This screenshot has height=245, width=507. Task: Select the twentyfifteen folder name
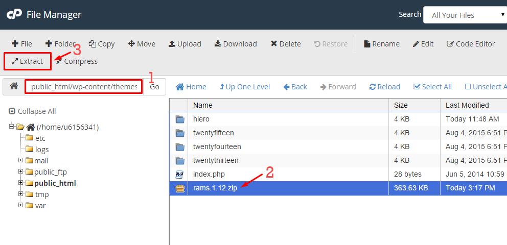pyautogui.click(x=214, y=133)
